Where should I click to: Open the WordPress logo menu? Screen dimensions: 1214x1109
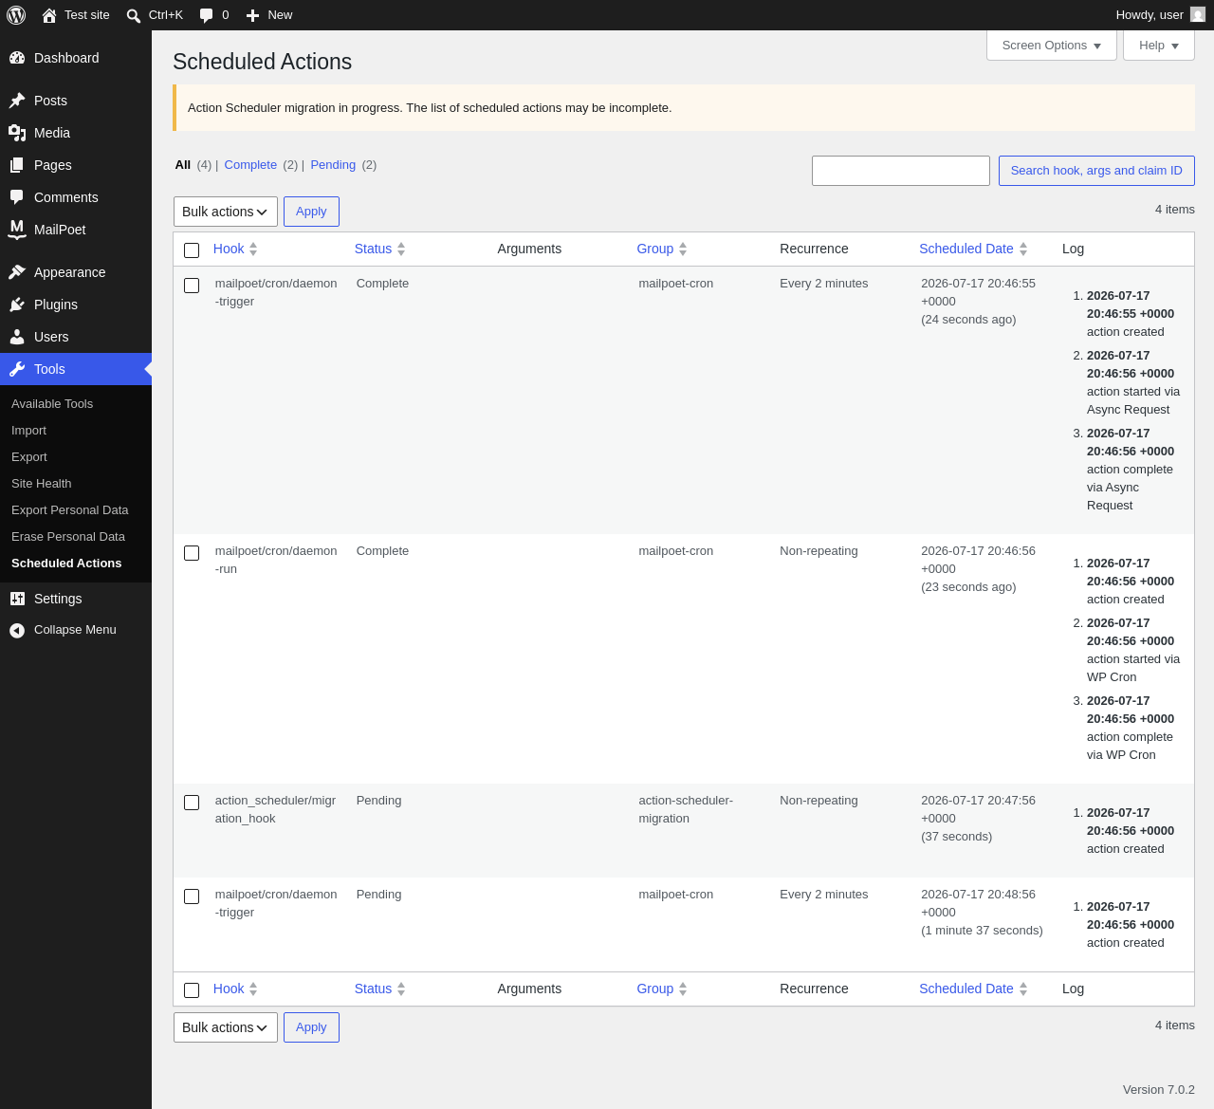pos(16,15)
